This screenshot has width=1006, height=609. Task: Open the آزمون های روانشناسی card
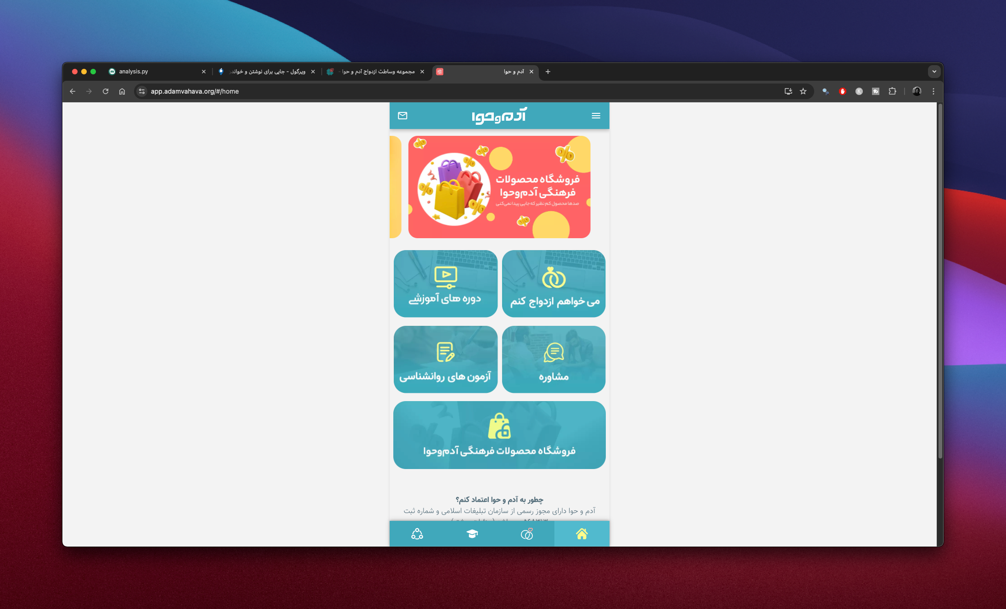coord(445,359)
